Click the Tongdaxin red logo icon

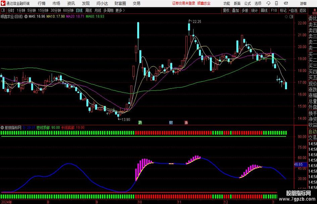[x=3, y=3]
